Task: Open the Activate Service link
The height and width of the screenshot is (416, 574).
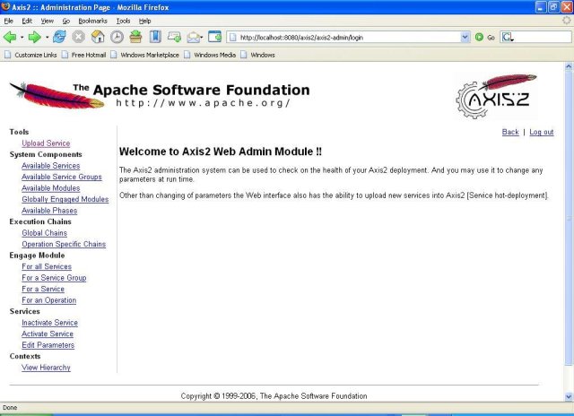Action: pyautogui.click(x=48, y=334)
